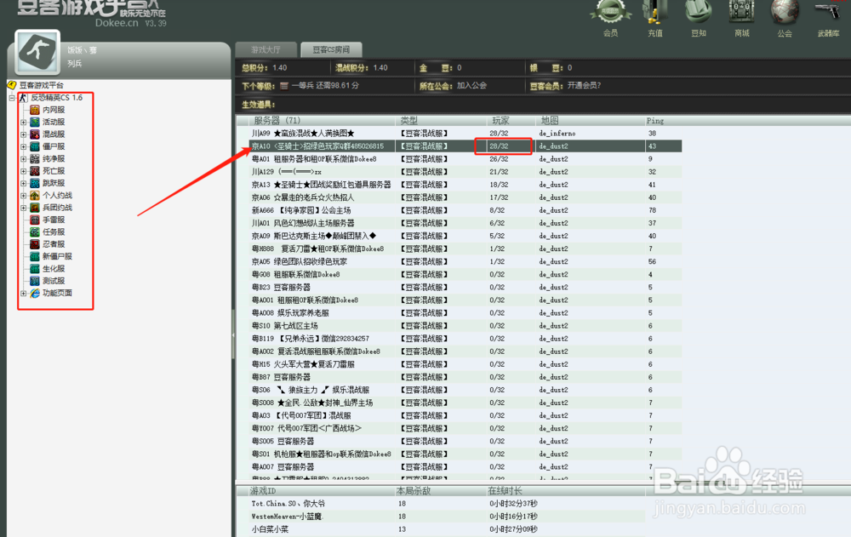This screenshot has width=851, height=537.
Task: Open the 豆知 book icon
Action: pos(699,12)
